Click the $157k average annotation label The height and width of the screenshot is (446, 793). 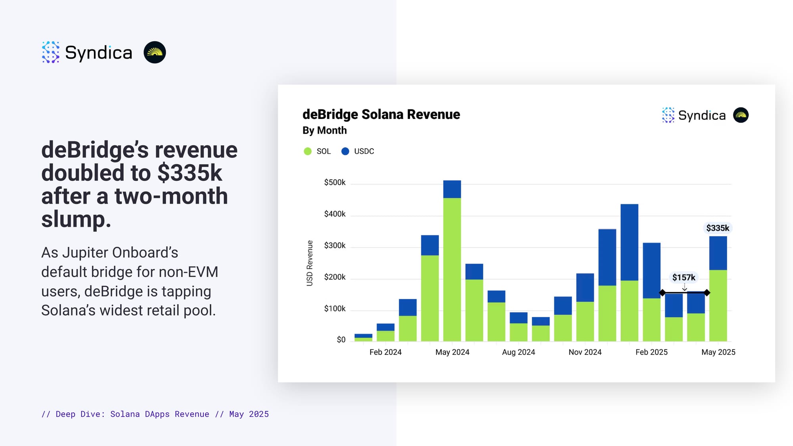point(684,278)
